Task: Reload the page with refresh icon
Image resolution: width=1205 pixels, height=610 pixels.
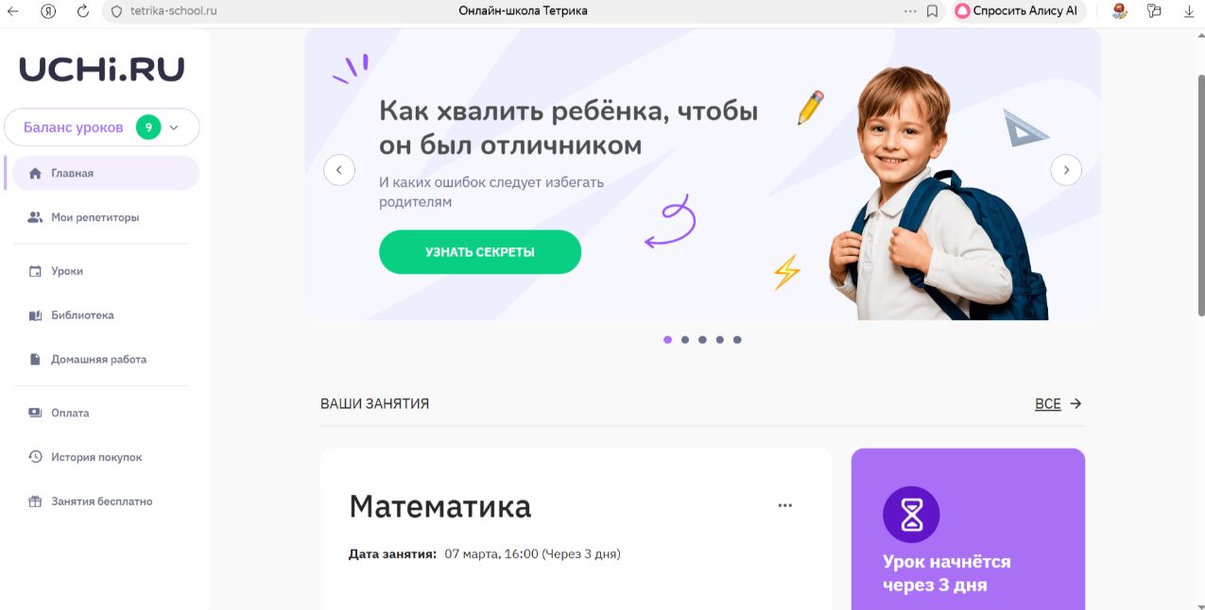Action: click(82, 11)
